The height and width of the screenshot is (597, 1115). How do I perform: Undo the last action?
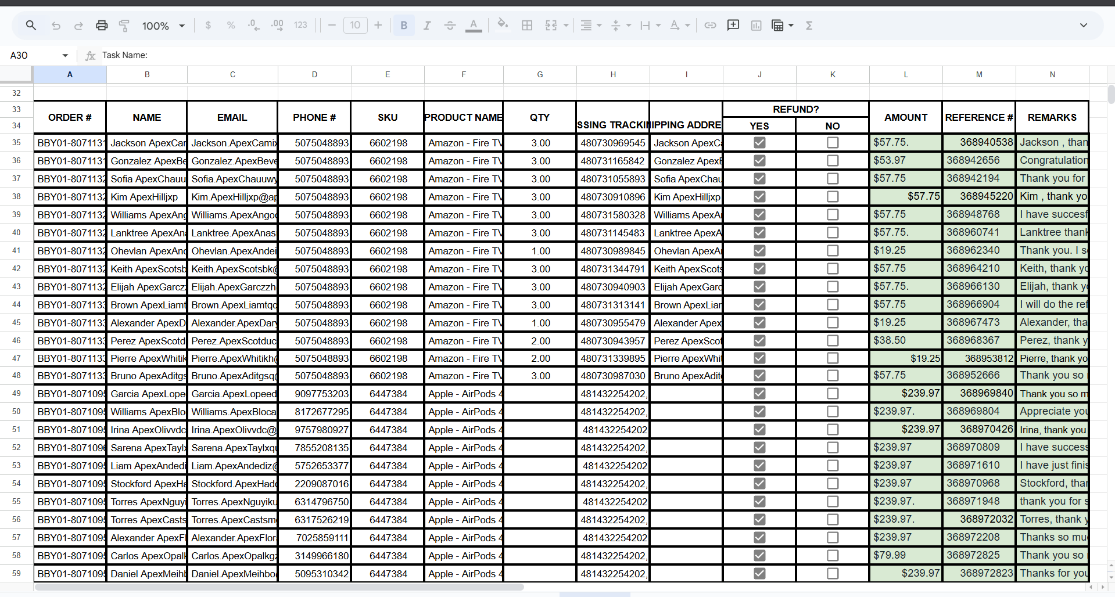[x=56, y=26]
